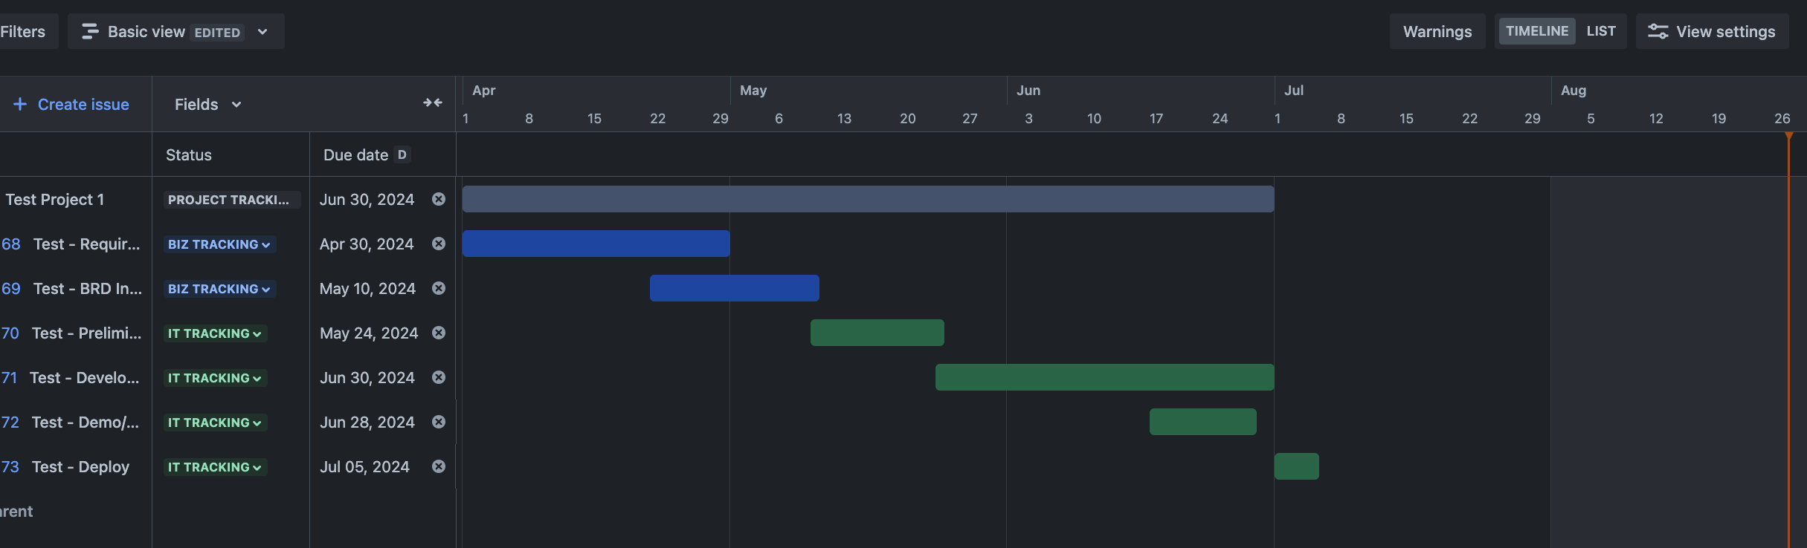Open the Basic view dropdown chevron
Image resolution: width=1807 pixels, height=548 pixels.
(x=262, y=32)
